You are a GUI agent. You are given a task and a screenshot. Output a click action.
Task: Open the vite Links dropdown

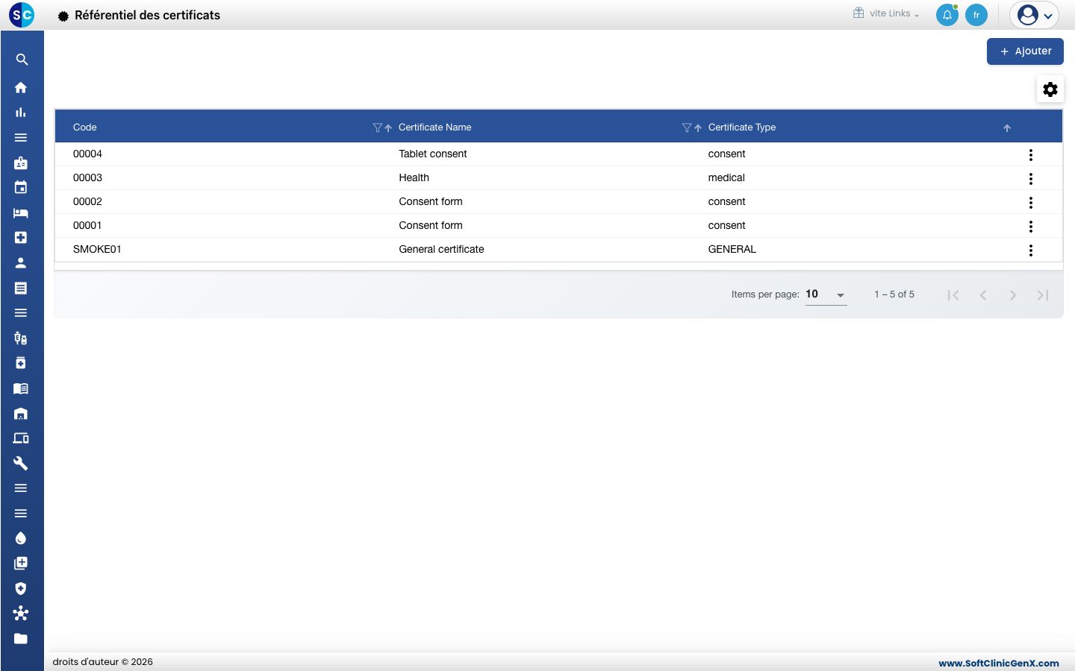pos(886,13)
